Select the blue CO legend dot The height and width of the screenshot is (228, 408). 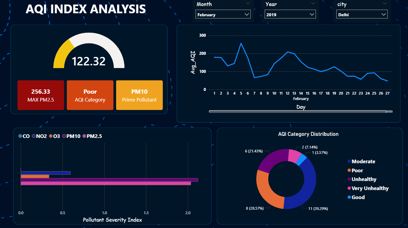coord(20,136)
